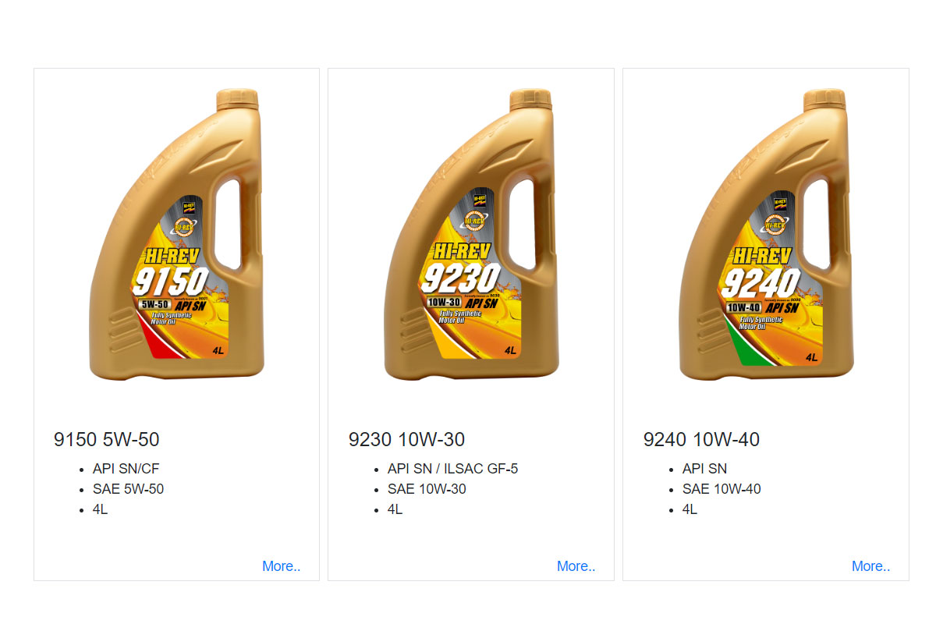Click the 4L bullet under 9230 10W-30
Viewport: 936px width, 624px height.
395,509
